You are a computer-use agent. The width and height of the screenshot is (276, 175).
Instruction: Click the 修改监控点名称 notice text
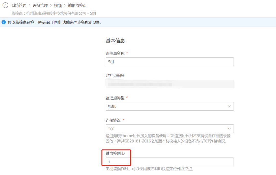[55, 22]
